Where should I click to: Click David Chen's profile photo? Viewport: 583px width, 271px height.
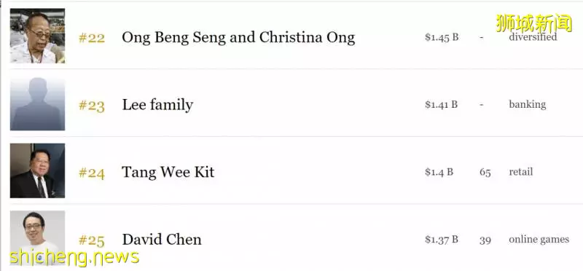click(x=37, y=238)
